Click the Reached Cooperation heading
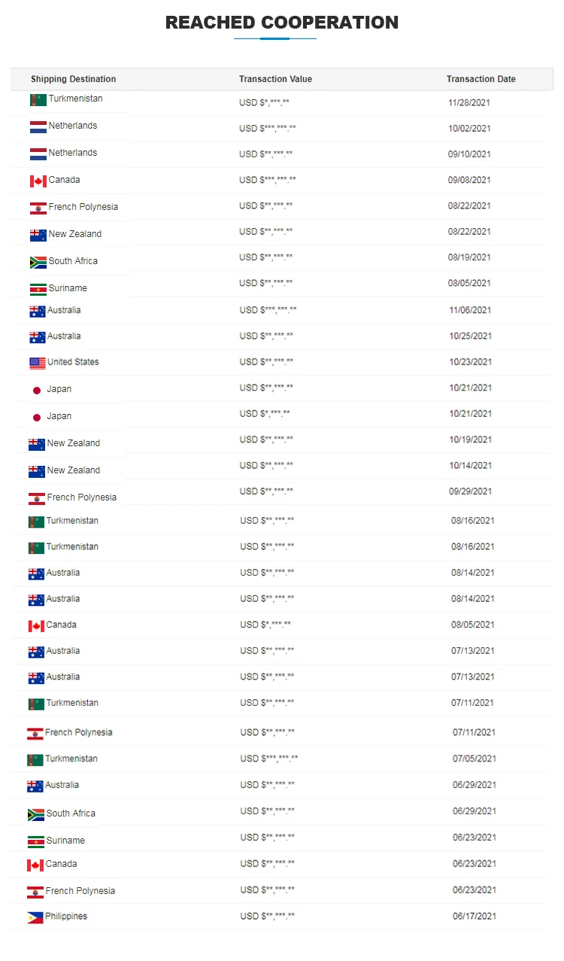This screenshot has width=564, height=961. pos(282,23)
